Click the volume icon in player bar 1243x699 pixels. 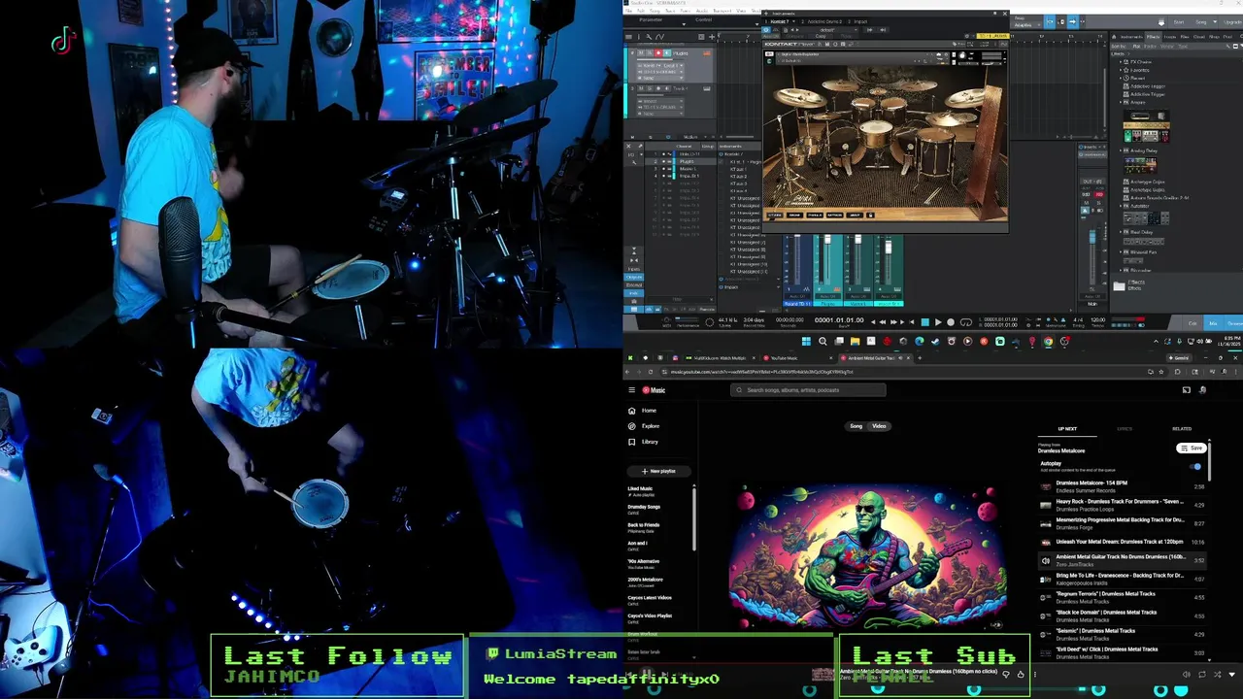point(1187,675)
